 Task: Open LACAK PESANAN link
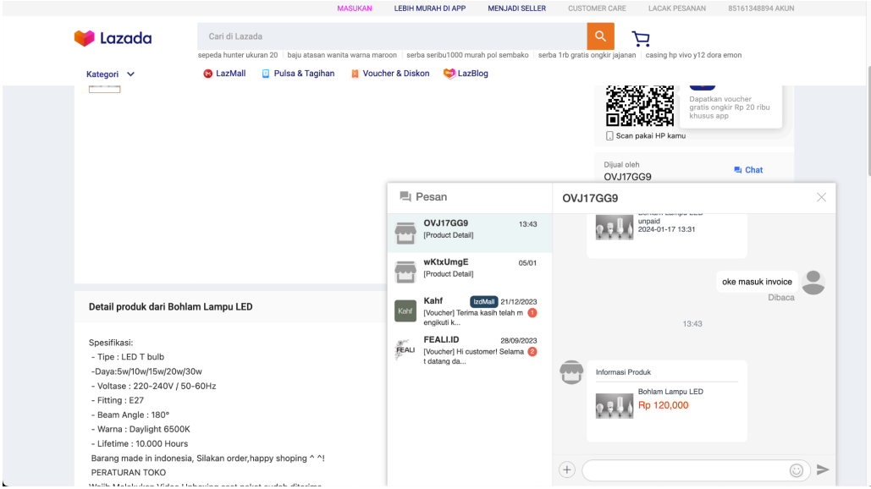677,8
